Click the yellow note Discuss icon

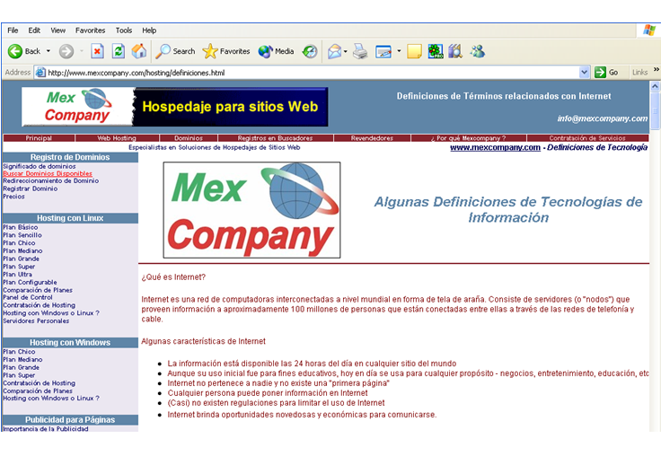414,51
